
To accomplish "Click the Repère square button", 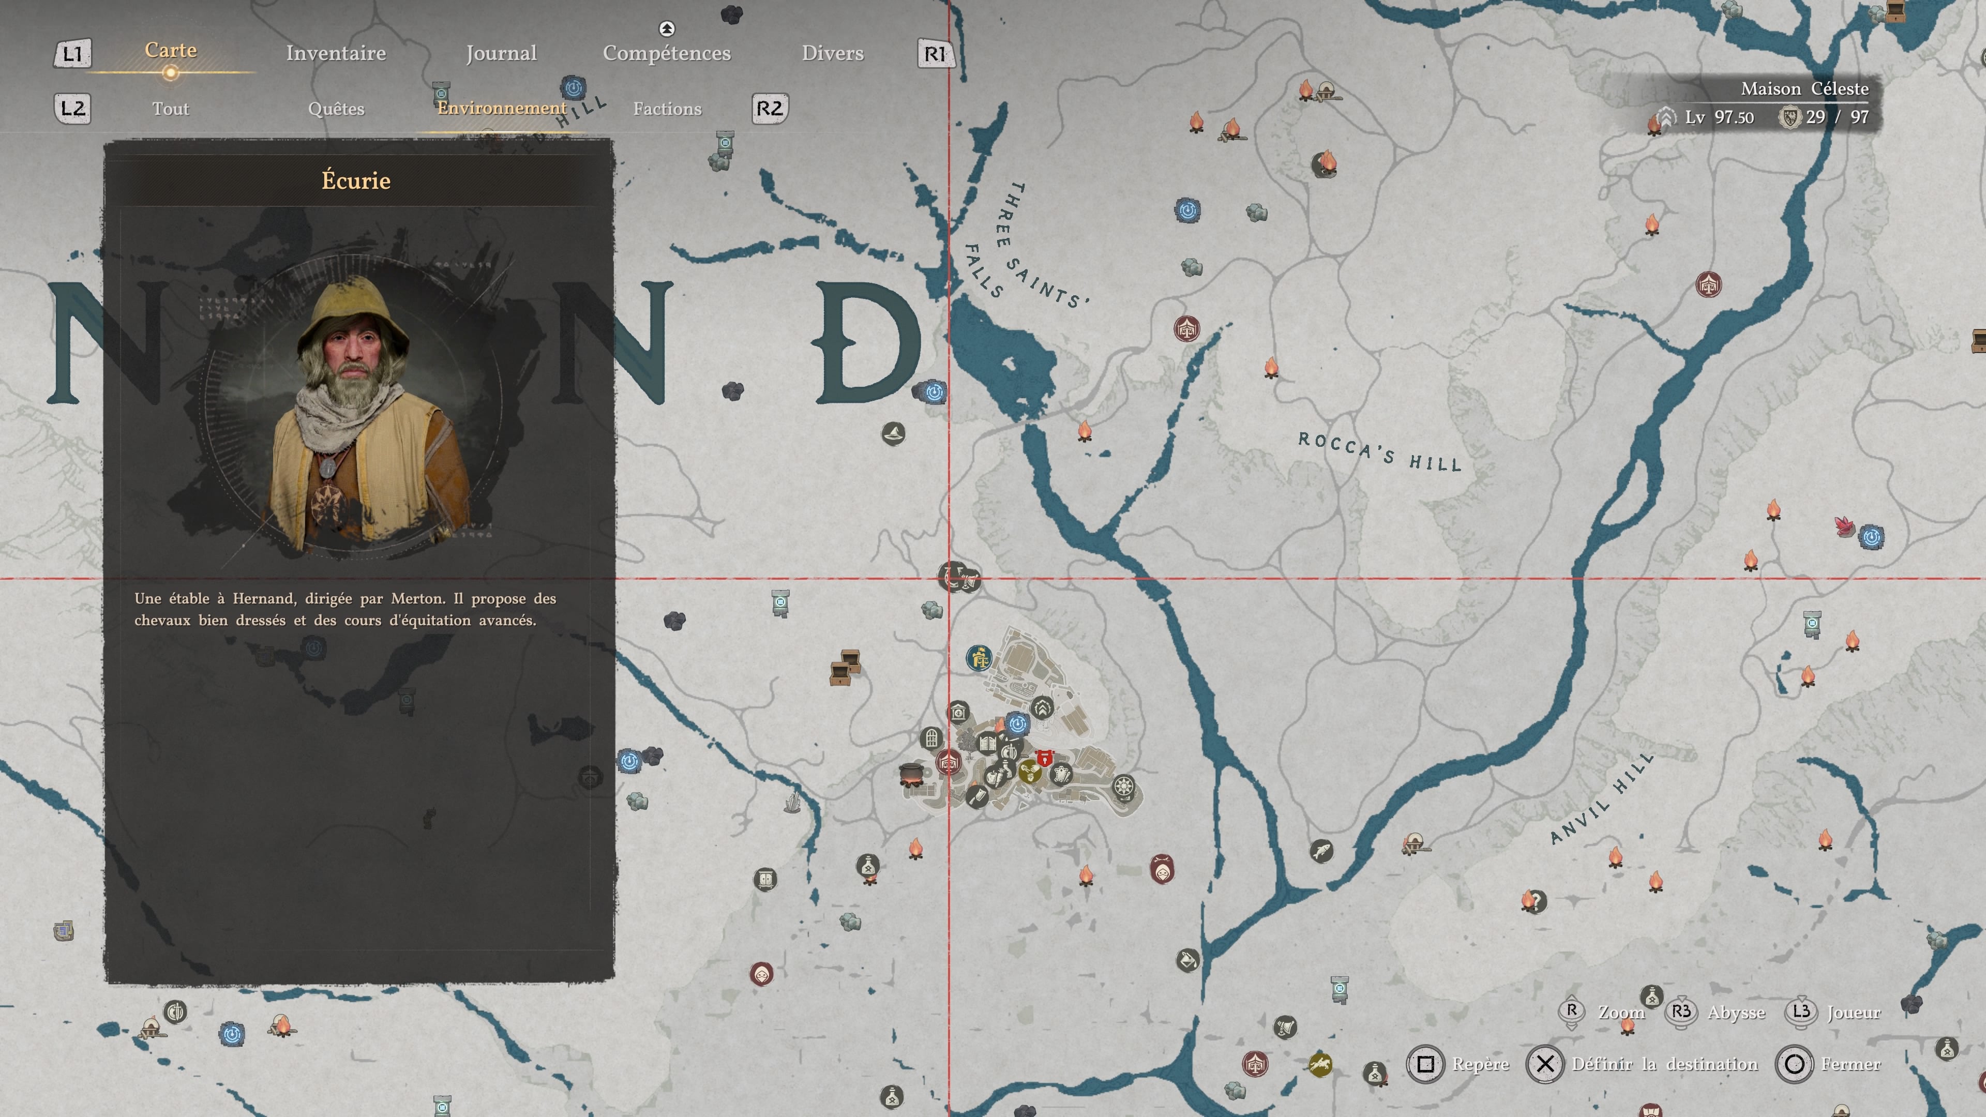I will 1425,1065.
